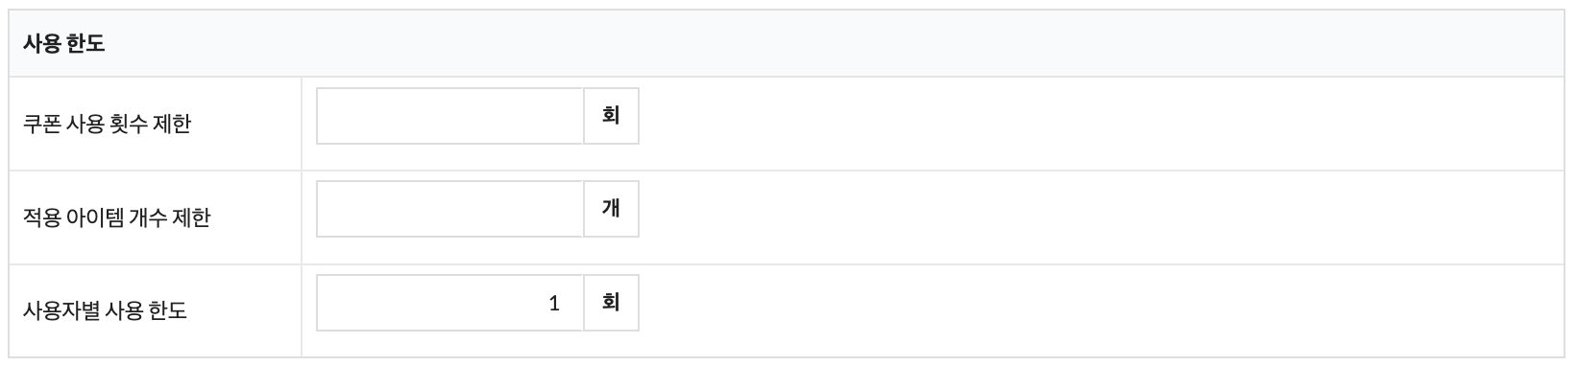This screenshot has width=1577, height=366.
Task: Click the value 1 in per-user limit field
Action: point(554,304)
